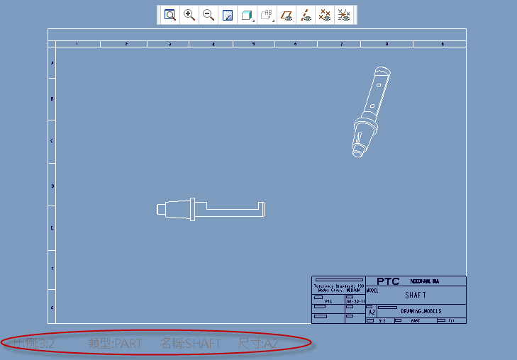Click the PTC logo in title block
The height and width of the screenshot is (360, 517).
pyautogui.click(x=388, y=281)
